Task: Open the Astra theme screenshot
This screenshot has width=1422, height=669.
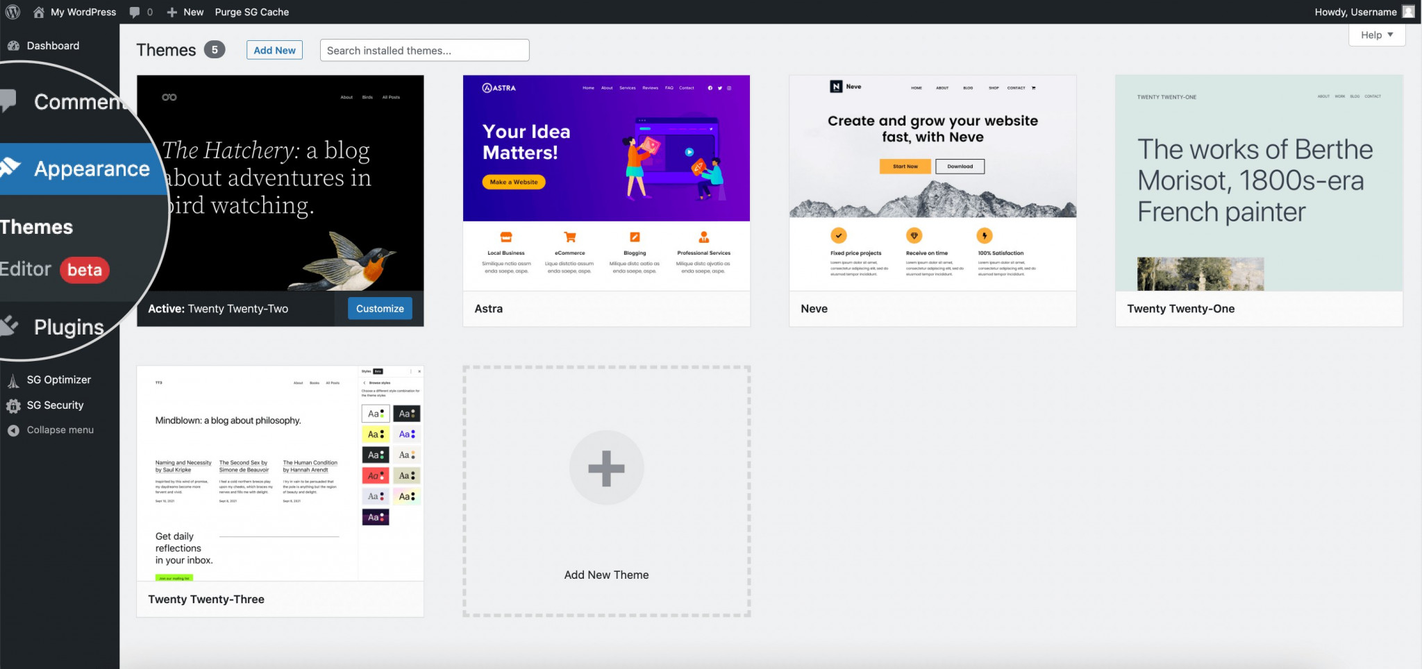Action: [x=606, y=183]
